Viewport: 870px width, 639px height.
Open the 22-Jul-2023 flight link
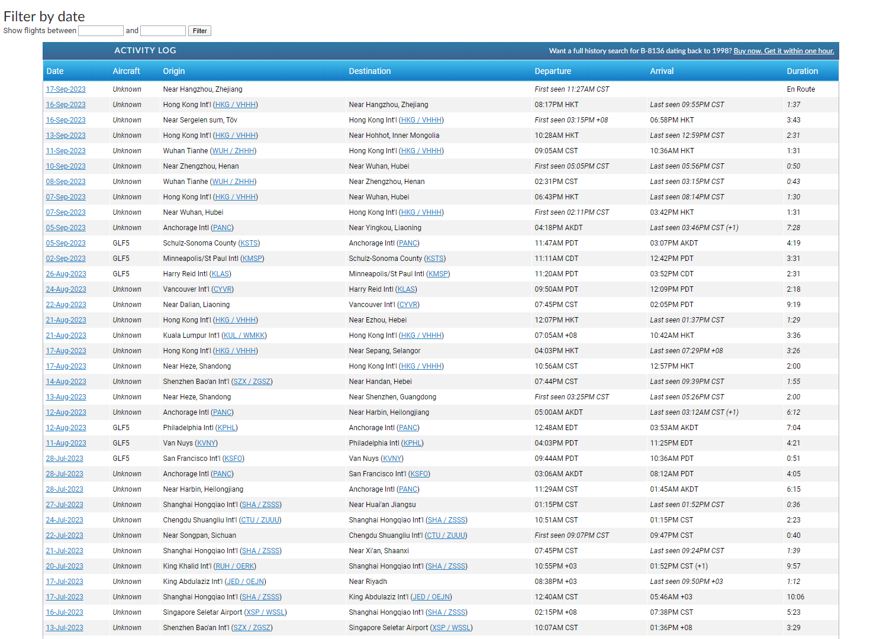(x=65, y=535)
